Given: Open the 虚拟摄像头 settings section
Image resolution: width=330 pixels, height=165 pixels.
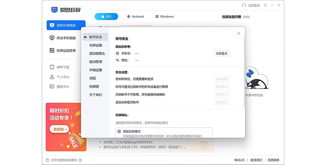Looking at the screenshot, I should [95, 53].
